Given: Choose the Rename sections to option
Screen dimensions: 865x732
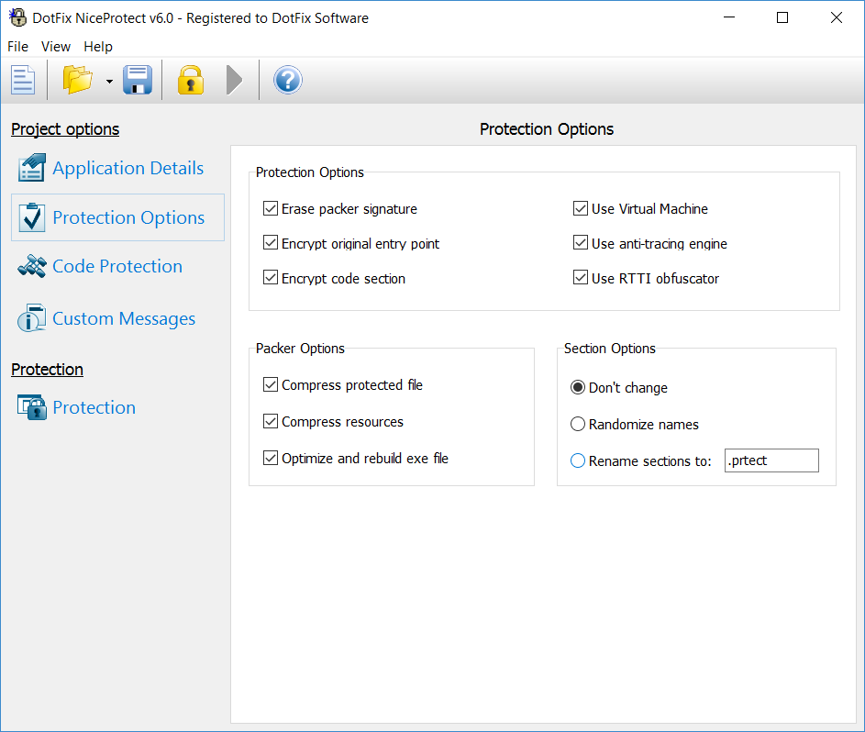Looking at the screenshot, I should 578,461.
